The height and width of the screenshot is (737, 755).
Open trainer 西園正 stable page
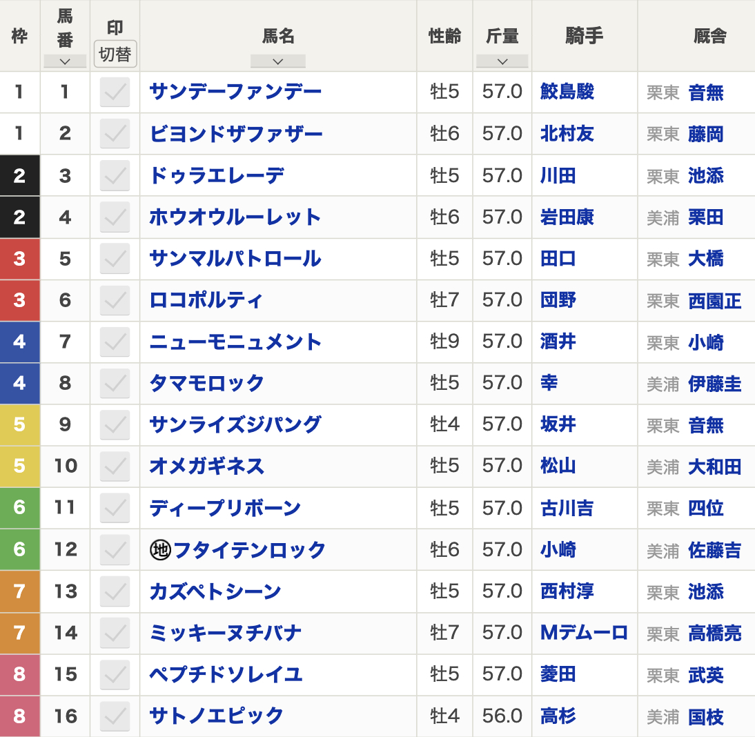[x=715, y=301]
